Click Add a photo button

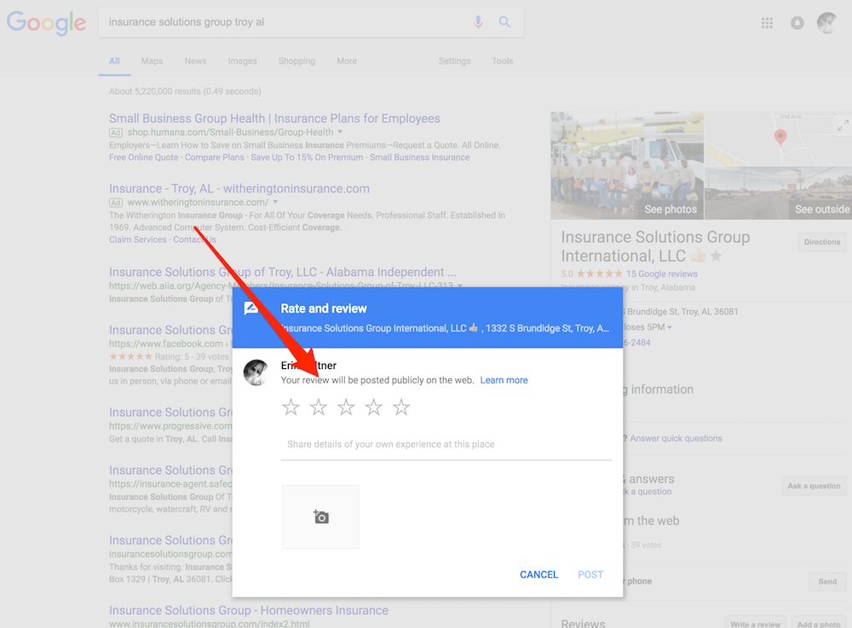point(818,624)
